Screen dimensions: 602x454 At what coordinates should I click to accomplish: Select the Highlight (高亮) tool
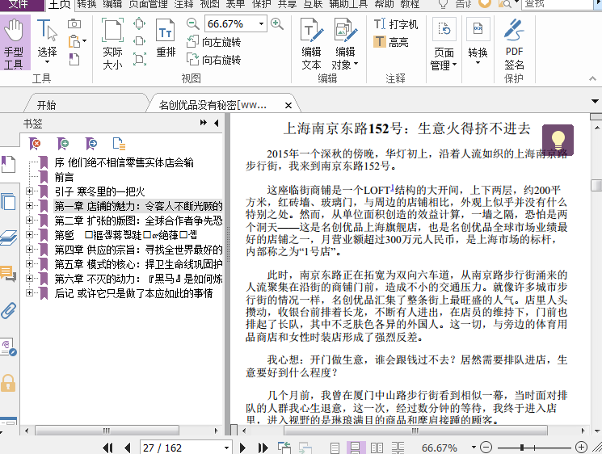click(391, 41)
